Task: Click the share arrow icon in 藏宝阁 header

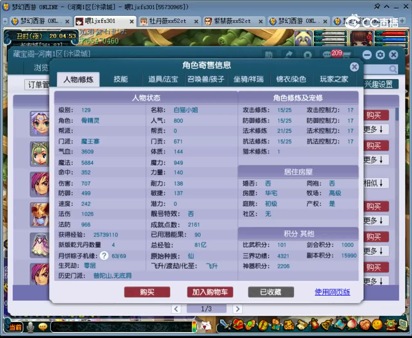Action: (x=289, y=55)
